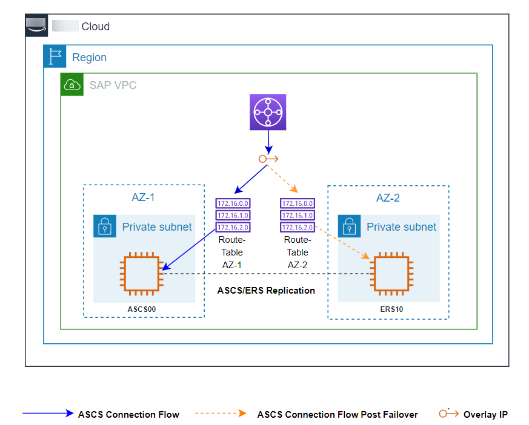Select the ASCS00 EC2 instance icon
529x425 pixels.
(x=142, y=274)
